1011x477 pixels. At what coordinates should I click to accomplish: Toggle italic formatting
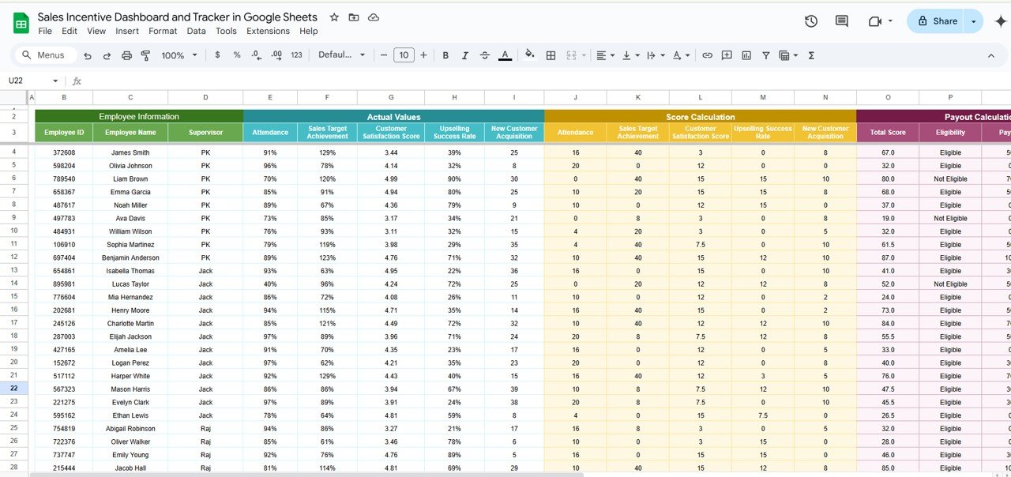point(465,55)
